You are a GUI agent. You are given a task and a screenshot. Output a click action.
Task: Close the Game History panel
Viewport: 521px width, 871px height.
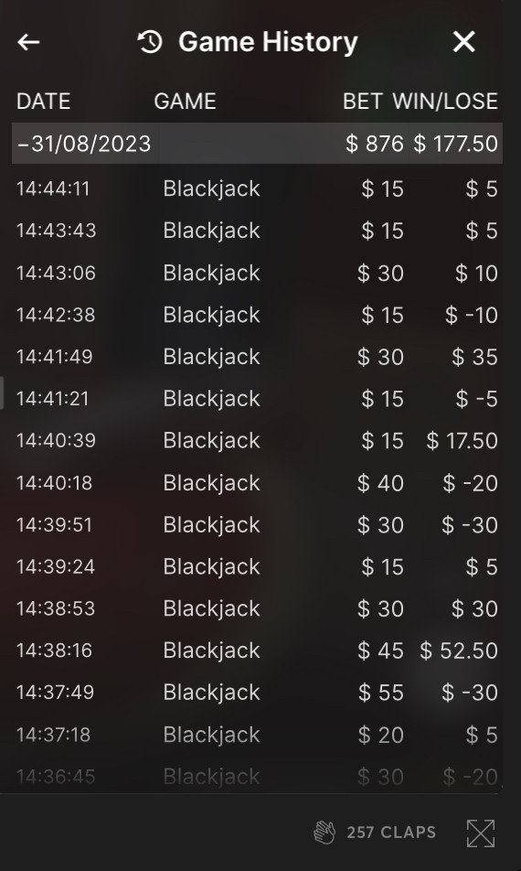463,42
